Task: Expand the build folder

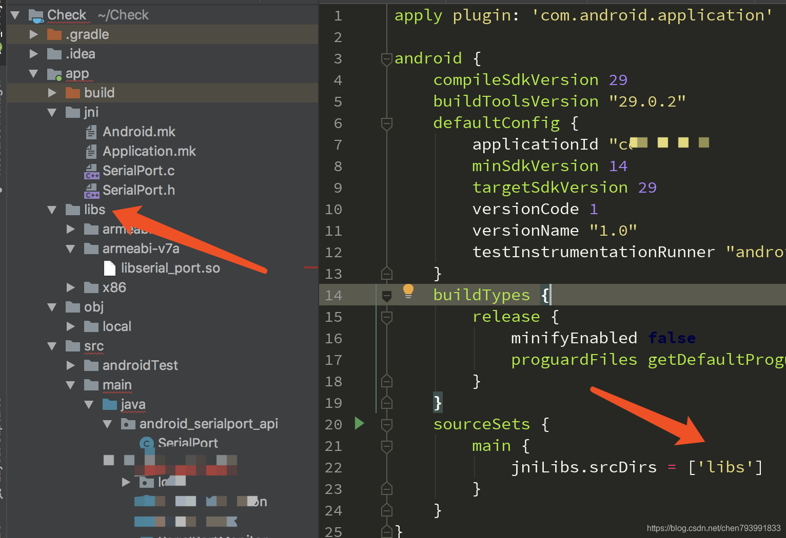Action: pos(52,93)
